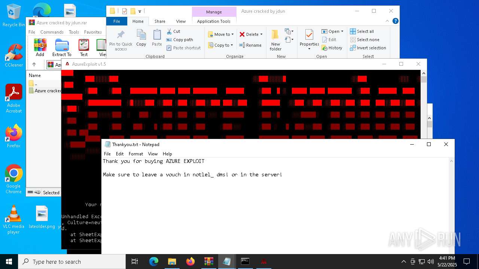Click the New folder icon
Screen dimensions: 479x269
pyautogui.click(x=275, y=35)
